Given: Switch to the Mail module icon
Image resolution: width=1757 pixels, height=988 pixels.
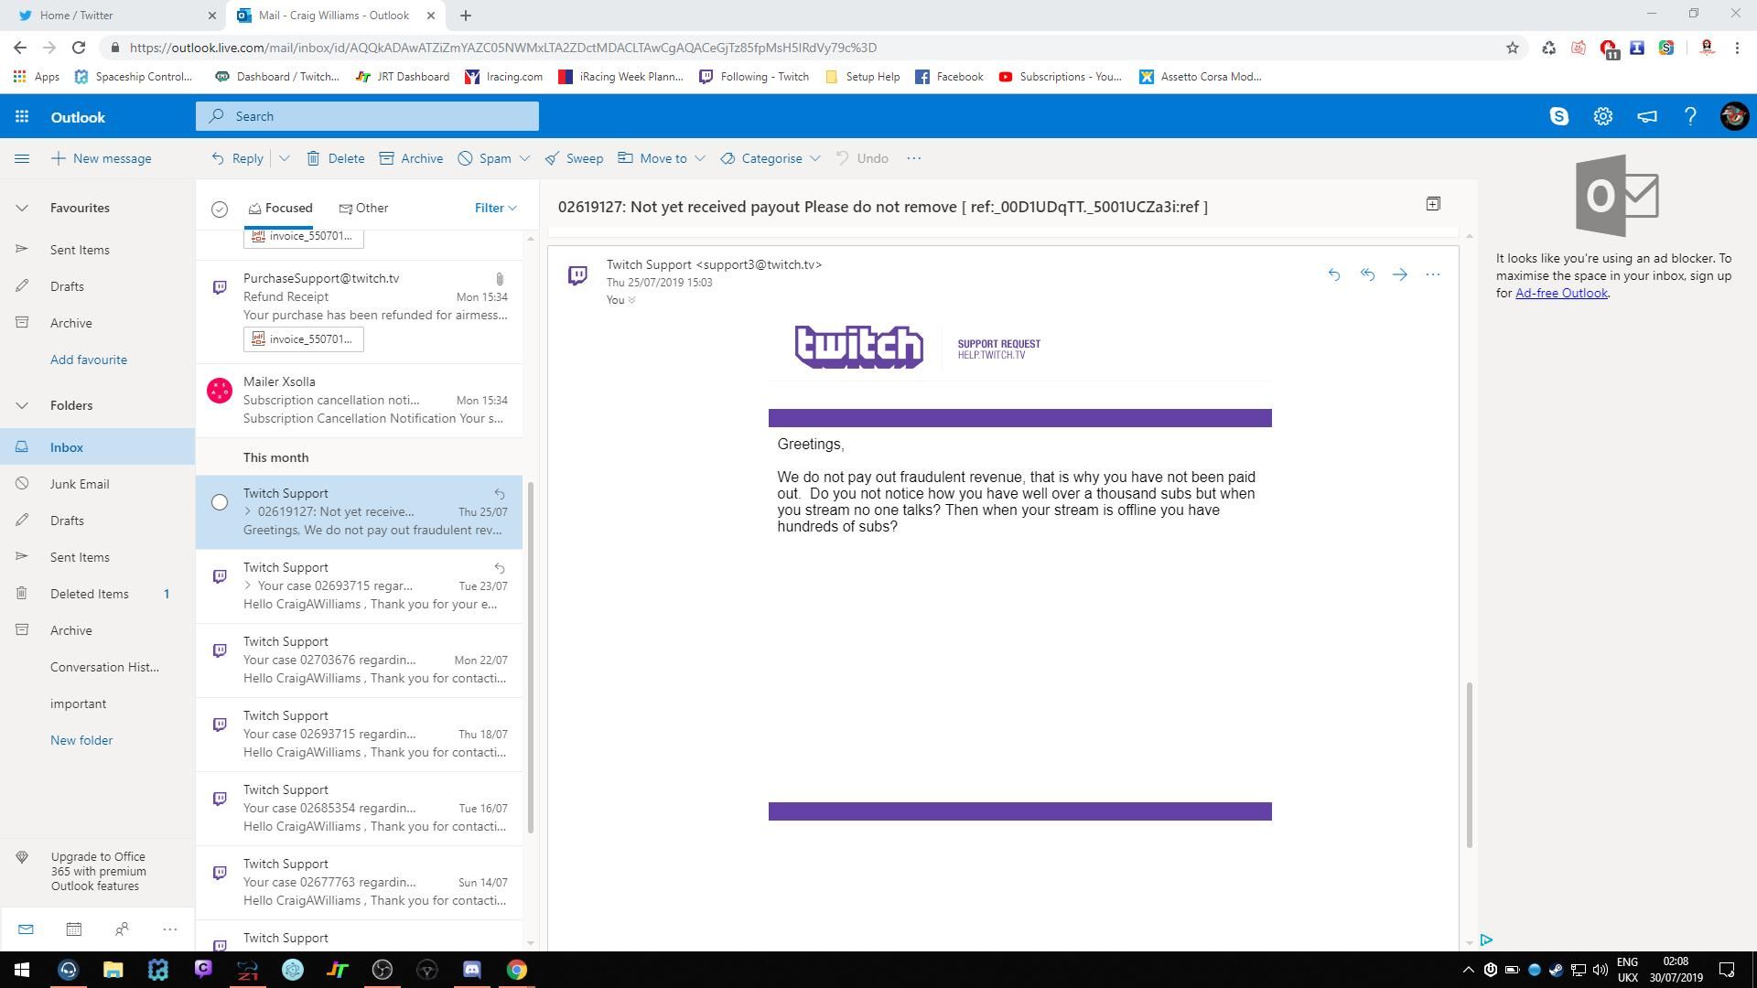Looking at the screenshot, I should click(x=26, y=929).
